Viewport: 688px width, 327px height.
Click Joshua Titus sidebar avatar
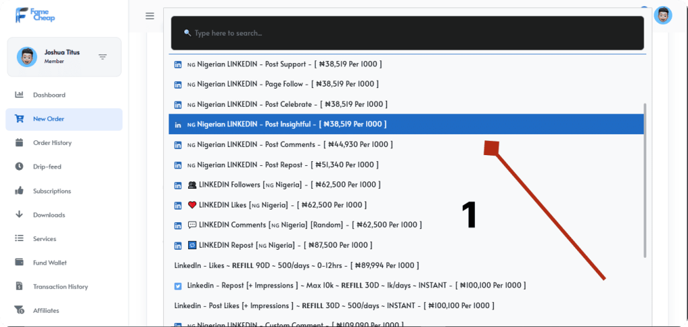pos(27,57)
